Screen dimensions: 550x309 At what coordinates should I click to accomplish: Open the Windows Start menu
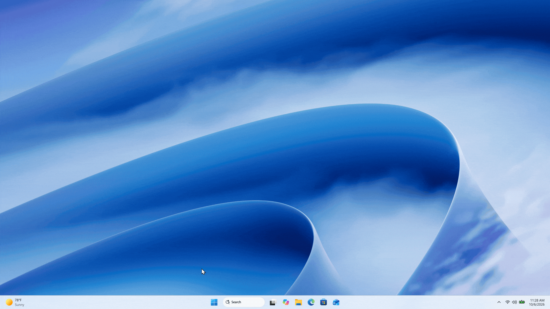(214, 302)
